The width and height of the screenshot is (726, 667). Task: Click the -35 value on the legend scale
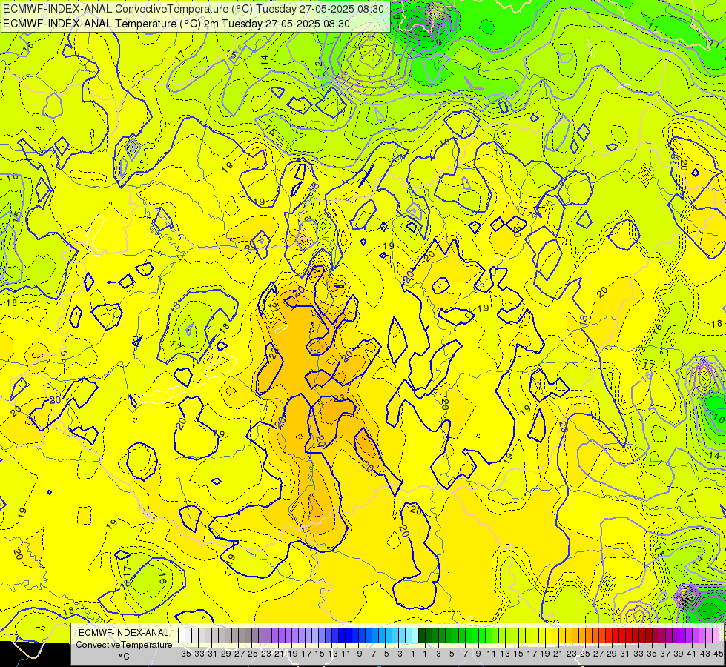[x=185, y=654]
